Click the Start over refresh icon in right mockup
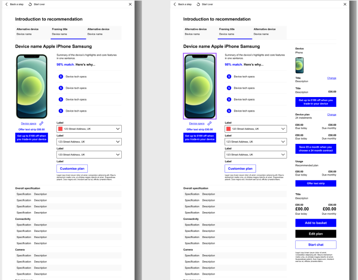The height and width of the screenshot is (280, 358). tap(198, 4)
